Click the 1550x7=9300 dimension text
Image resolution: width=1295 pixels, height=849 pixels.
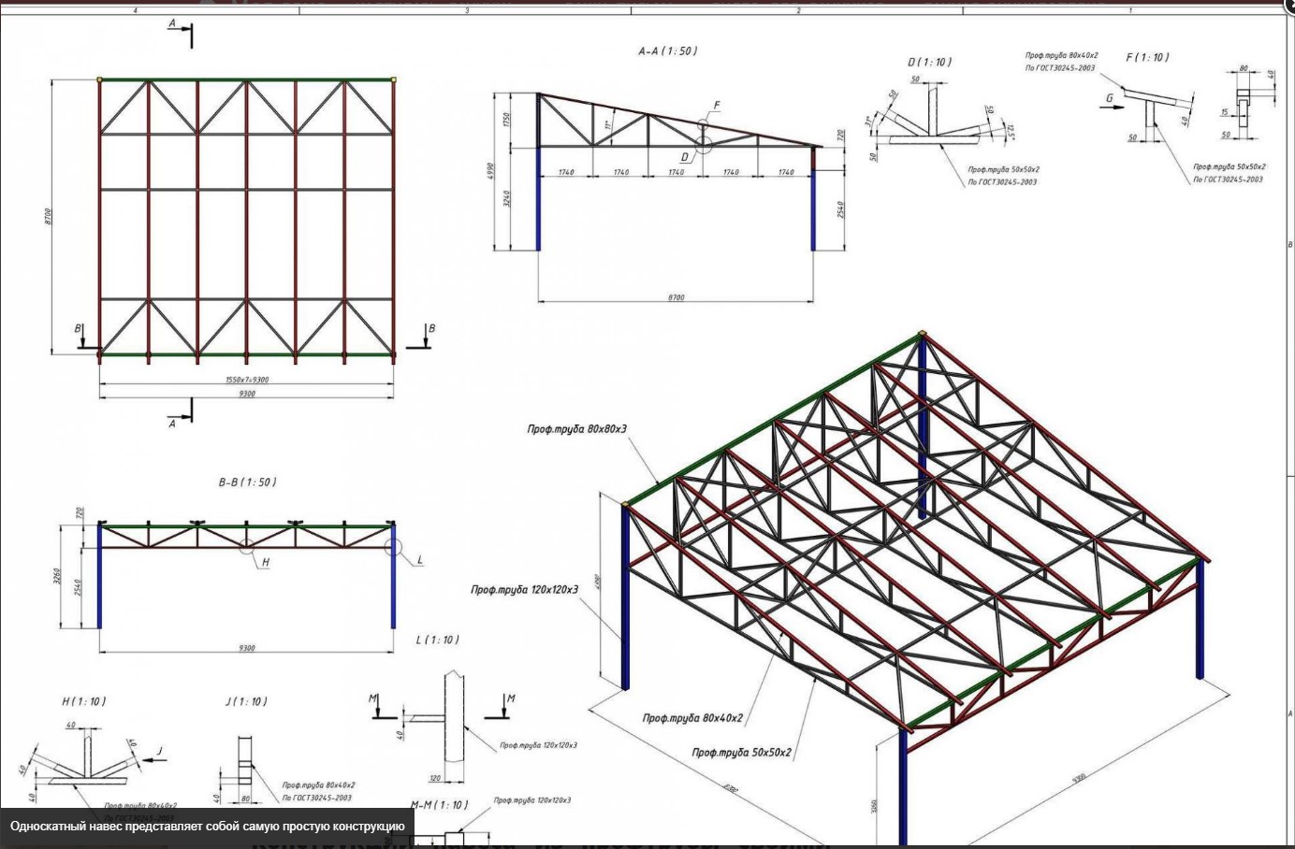tap(247, 380)
